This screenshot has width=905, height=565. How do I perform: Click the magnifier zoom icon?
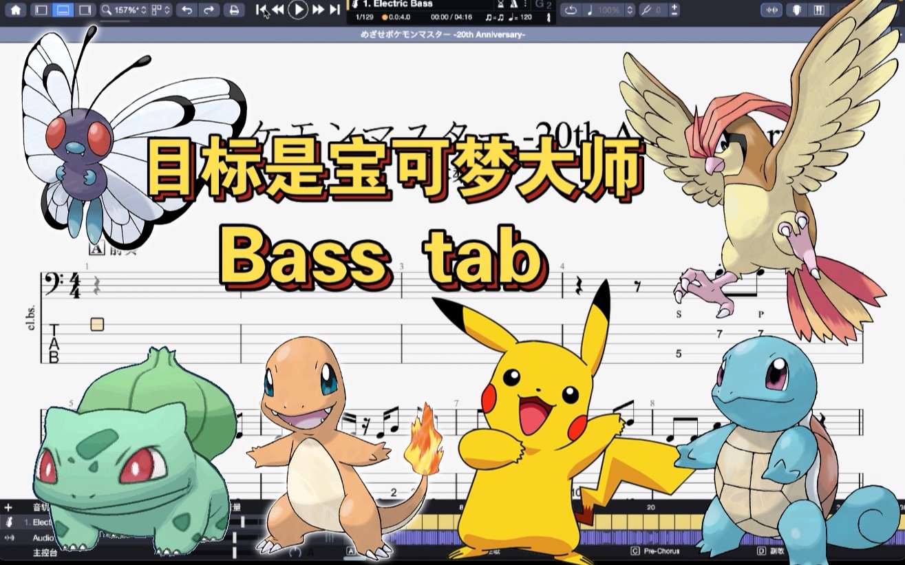pos(107,10)
